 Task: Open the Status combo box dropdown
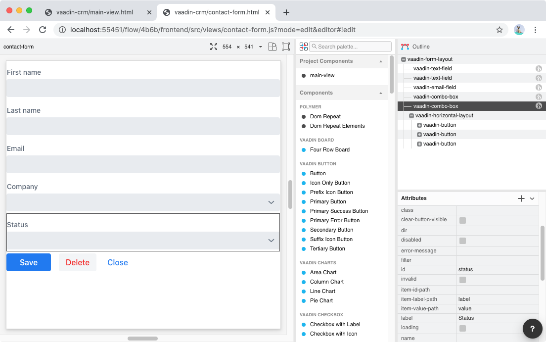(271, 241)
